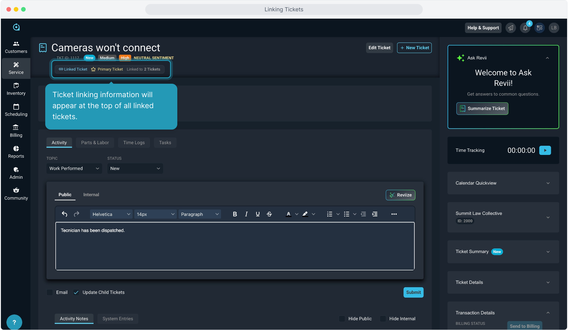
Task: Click the bold formatting icon
Action: point(235,214)
